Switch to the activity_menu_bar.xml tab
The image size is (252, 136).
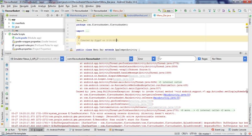click(107, 15)
